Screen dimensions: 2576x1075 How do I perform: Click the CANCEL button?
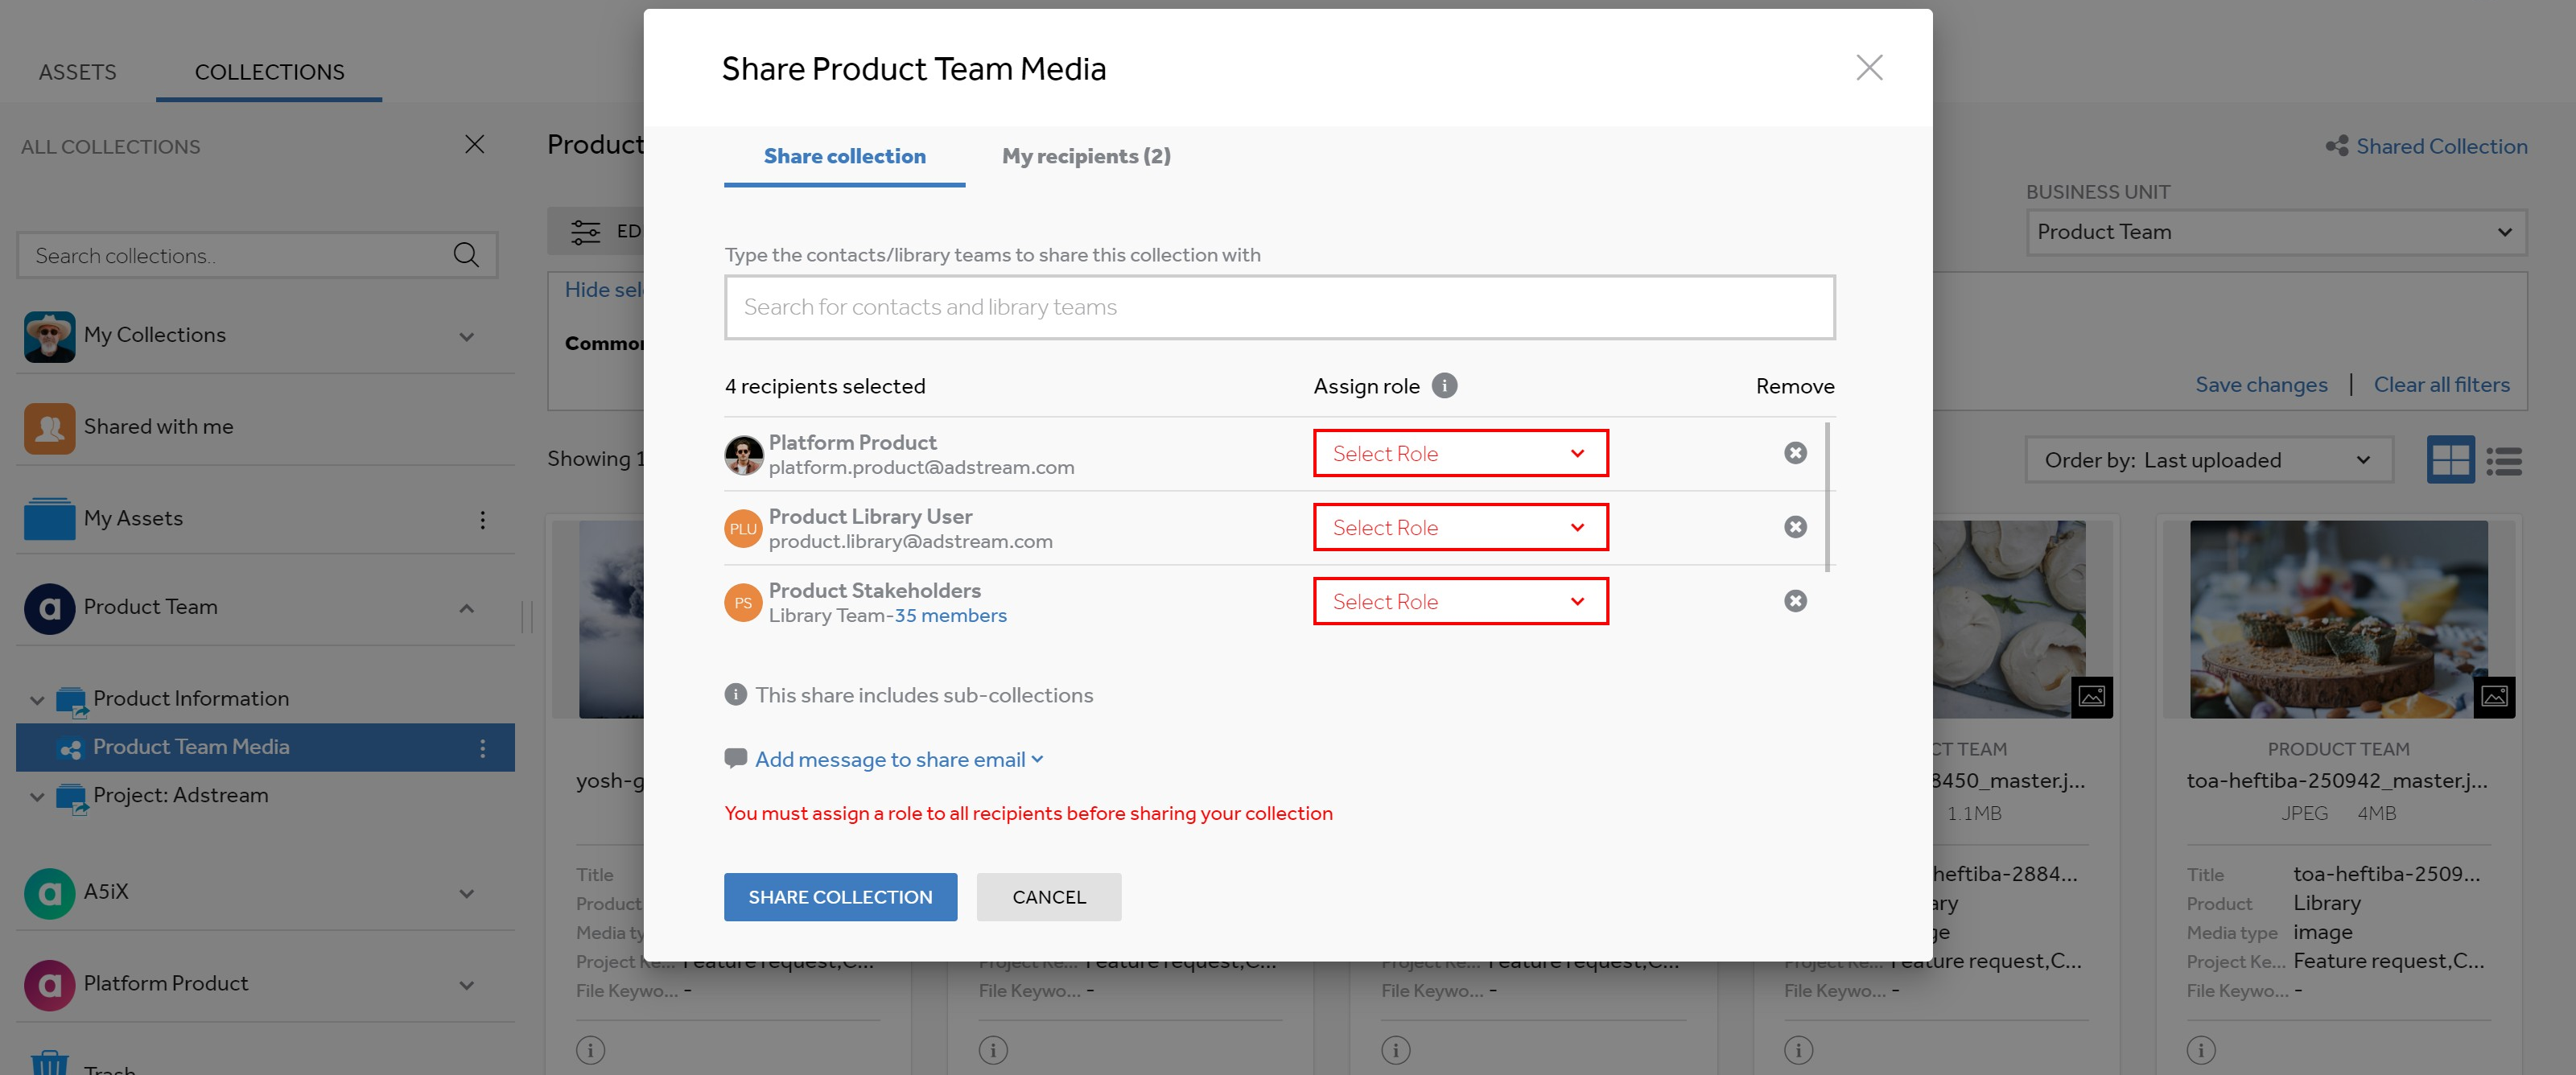coord(1049,897)
